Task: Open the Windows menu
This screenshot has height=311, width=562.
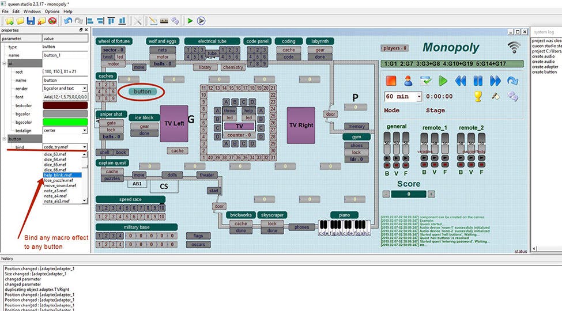Action: 32,11
